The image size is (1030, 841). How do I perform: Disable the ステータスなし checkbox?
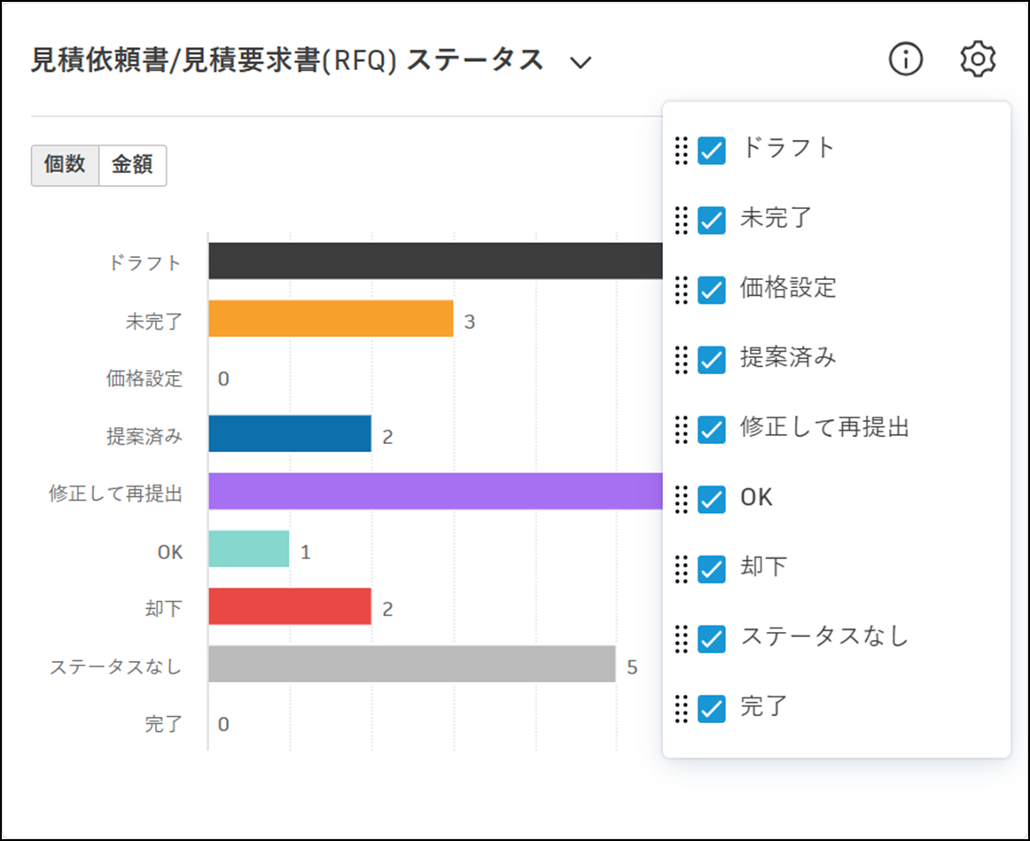coord(711,639)
